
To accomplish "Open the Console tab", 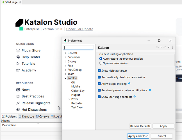I will 42,116.
